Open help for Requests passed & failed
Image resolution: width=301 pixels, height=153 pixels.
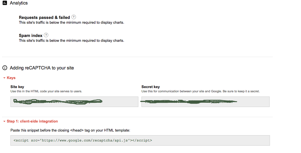(x=74, y=17)
